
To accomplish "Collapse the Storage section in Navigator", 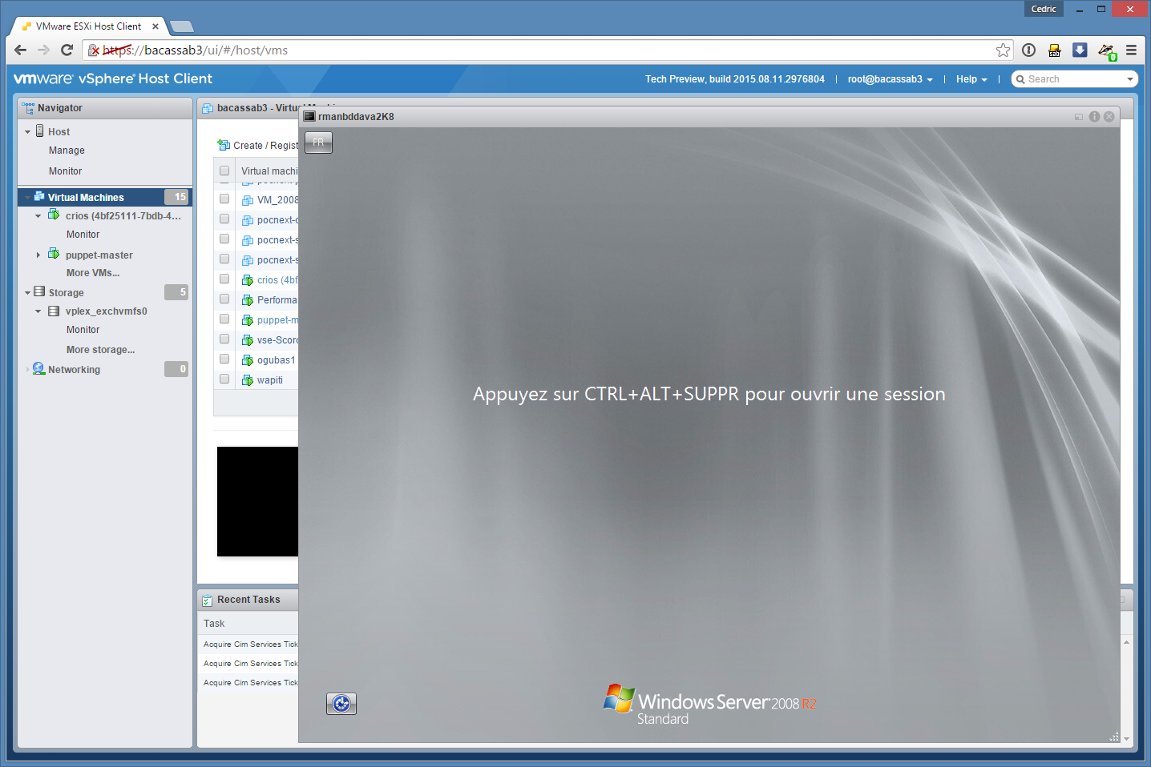I will pos(27,293).
